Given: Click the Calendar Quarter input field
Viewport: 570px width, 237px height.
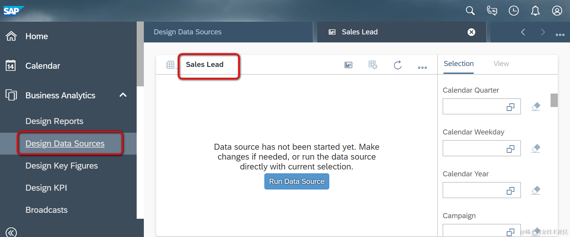Looking at the screenshot, I should coord(481,106).
